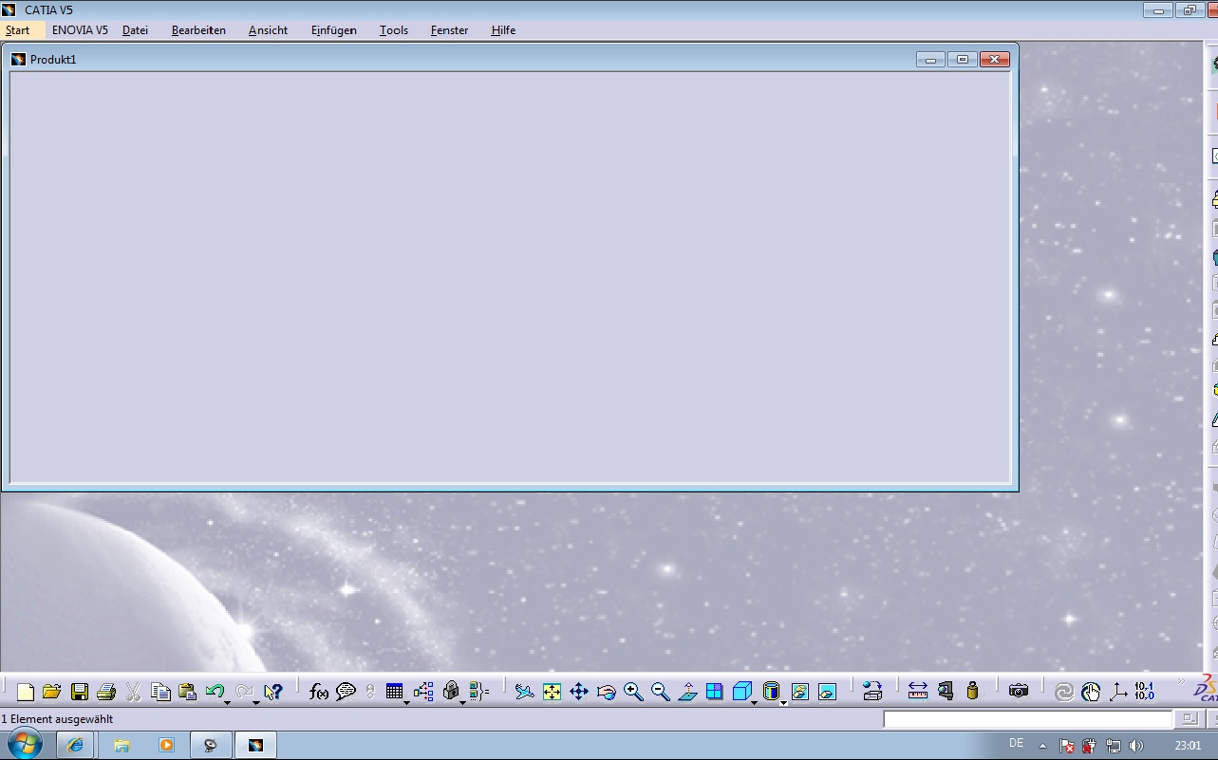Expand the shading view mode dropdown arrow
The image size is (1218, 760).
point(783,702)
